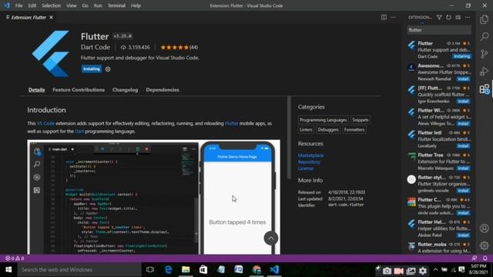Open Task View on the taskbar
493x277 pixels.
click(x=150, y=270)
